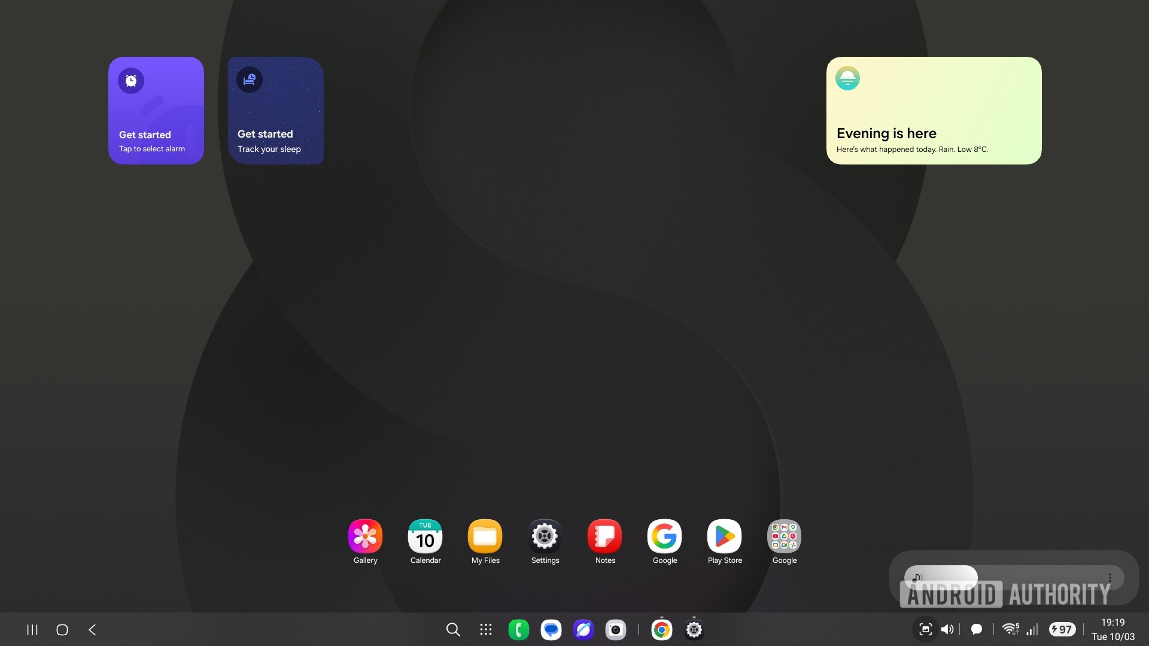Image resolution: width=1149 pixels, height=646 pixels.
Task: Open the Play Store
Action: (724, 537)
